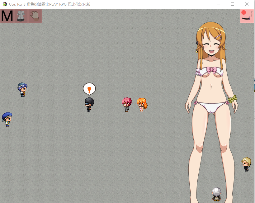
Task: Click the black helmet masked NPC
Action: tap(89, 105)
